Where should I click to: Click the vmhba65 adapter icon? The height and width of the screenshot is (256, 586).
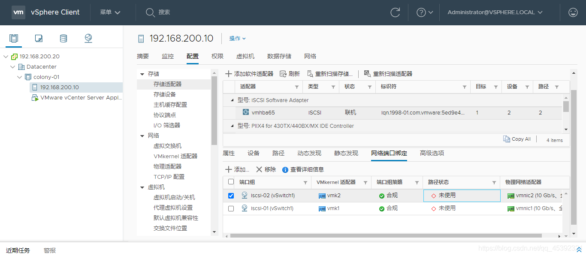click(x=246, y=112)
